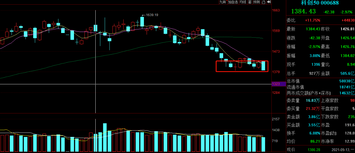This screenshot has height=153, width=355.
Task: Click the 下跌家数 value 235
Action: pyautogui.click(x=351, y=117)
